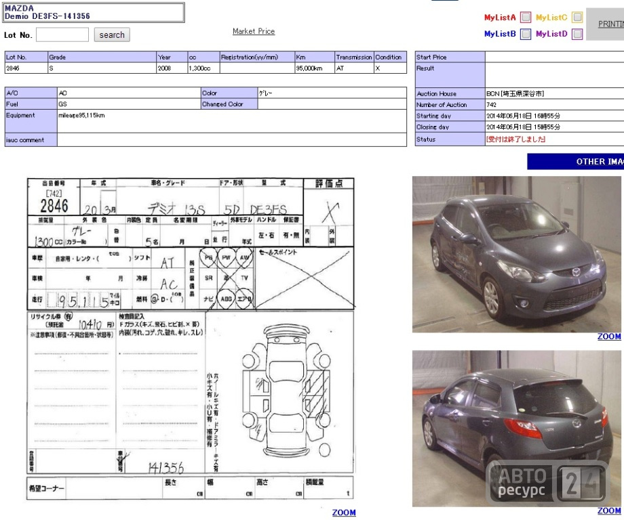Open the auction sheet image
Image resolution: width=624 pixels, height=520 pixels.
click(190, 339)
